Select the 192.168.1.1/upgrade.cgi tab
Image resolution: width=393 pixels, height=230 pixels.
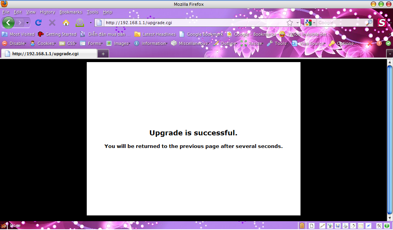pyautogui.click(x=45, y=54)
